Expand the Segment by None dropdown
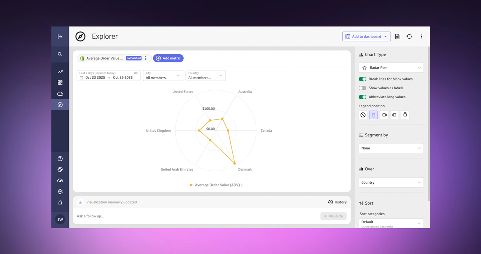 pos(391,148)
